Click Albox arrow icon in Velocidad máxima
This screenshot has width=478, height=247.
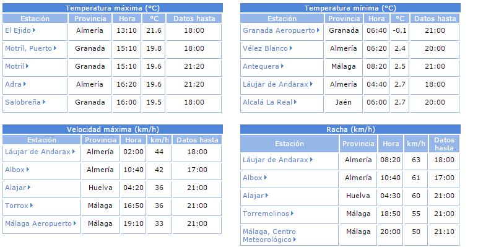coord(28,170)
